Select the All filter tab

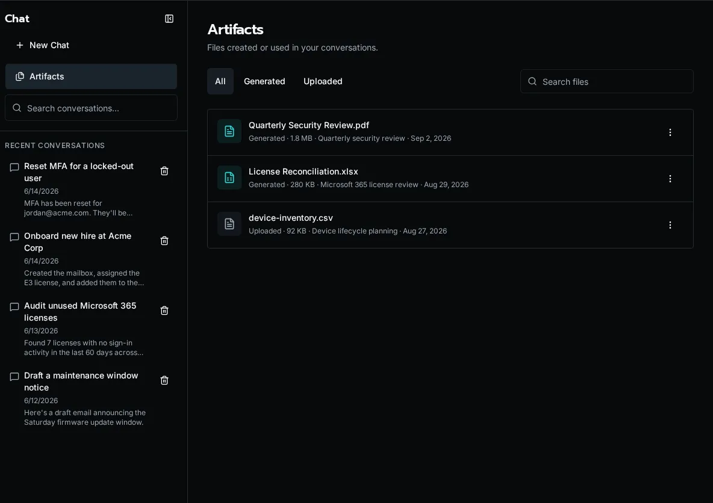[220, 81]
